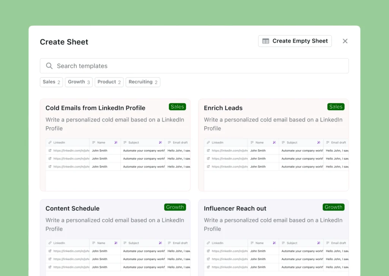The height and width of the screenshot is (276, 389).
Task: Click the magic wand icon beside Name in Content Schedule table
Action: click(116, 243)
